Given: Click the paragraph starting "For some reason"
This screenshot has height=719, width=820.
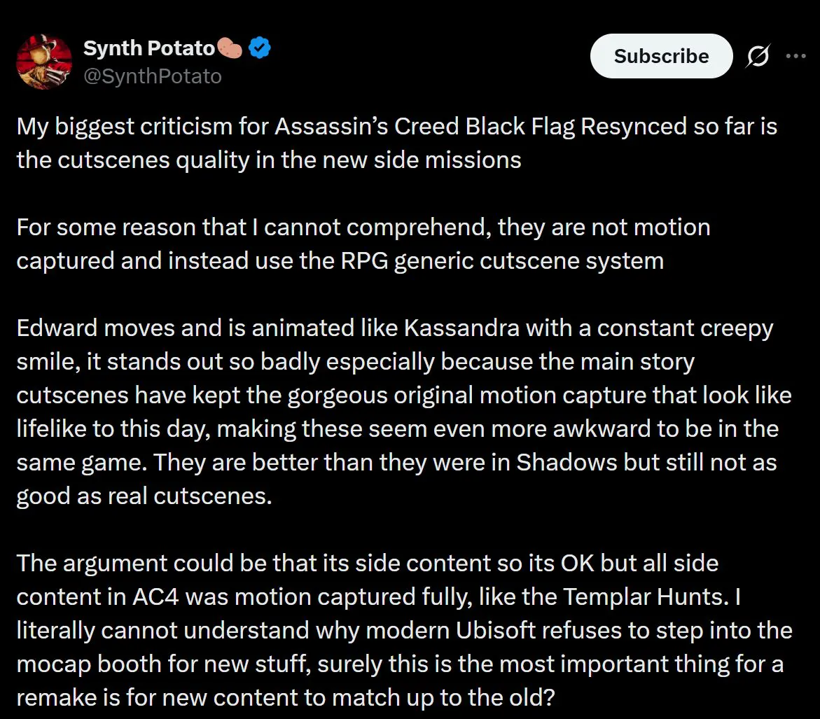Looking at the screenshot, I should pyautogui.click(x=363, y=244).
